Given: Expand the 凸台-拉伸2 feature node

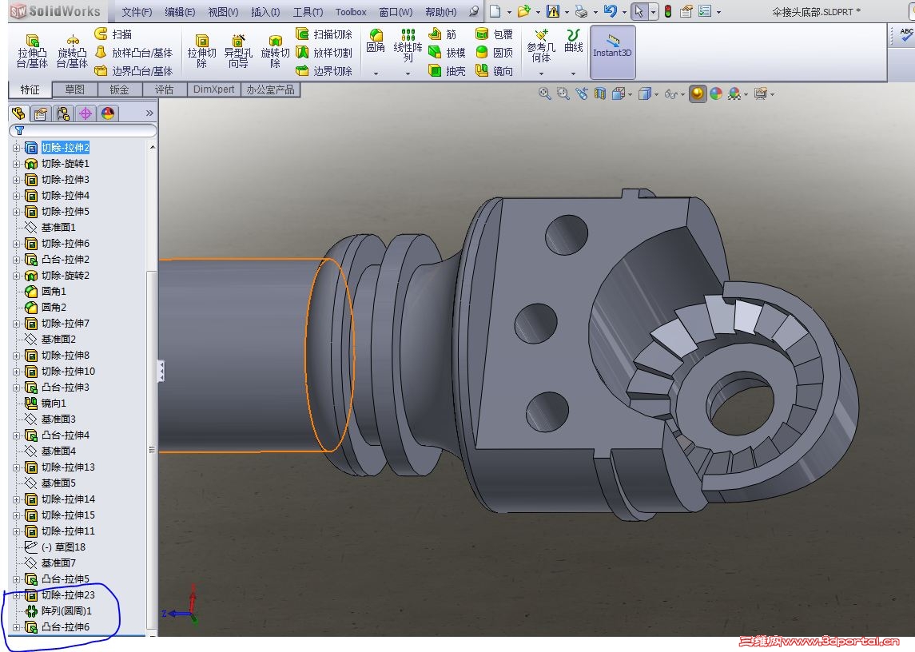Looking at the screenshot, I should tap(16, 260).
